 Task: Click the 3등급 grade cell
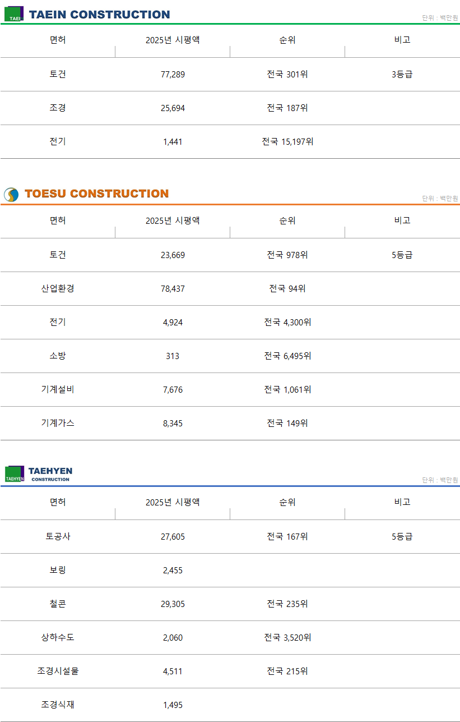402,74
